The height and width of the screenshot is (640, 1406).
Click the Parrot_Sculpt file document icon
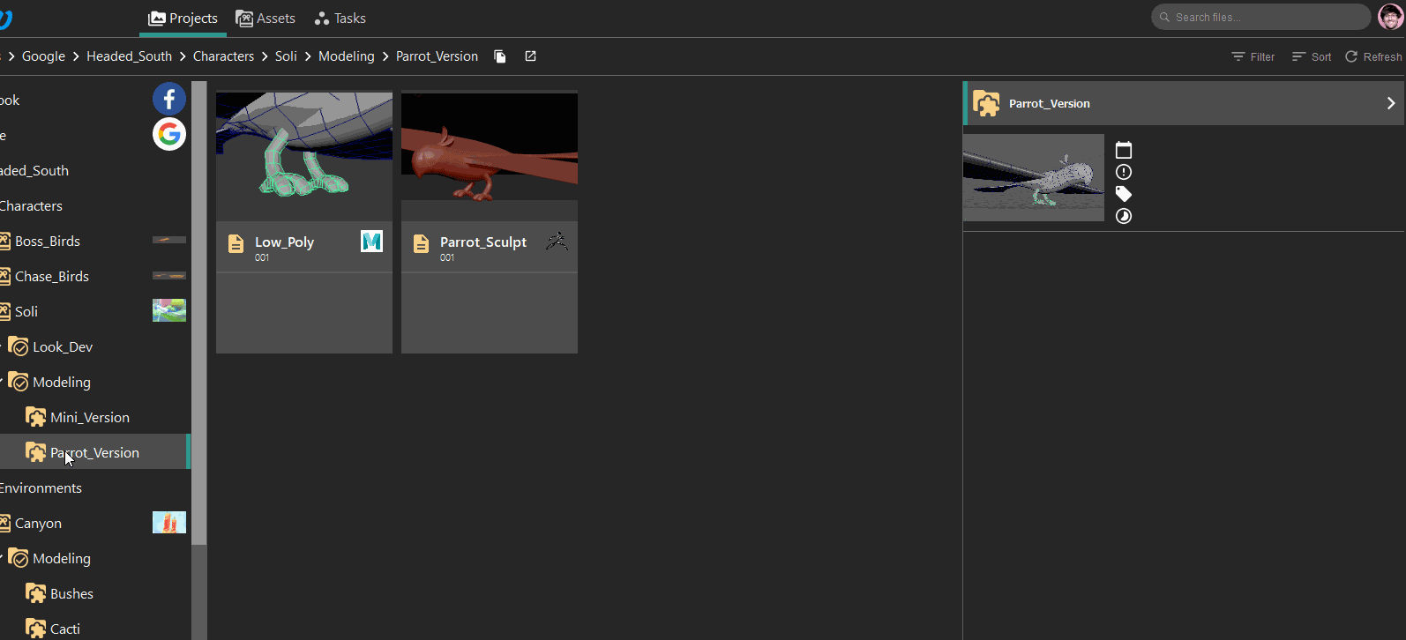(421, 243)
